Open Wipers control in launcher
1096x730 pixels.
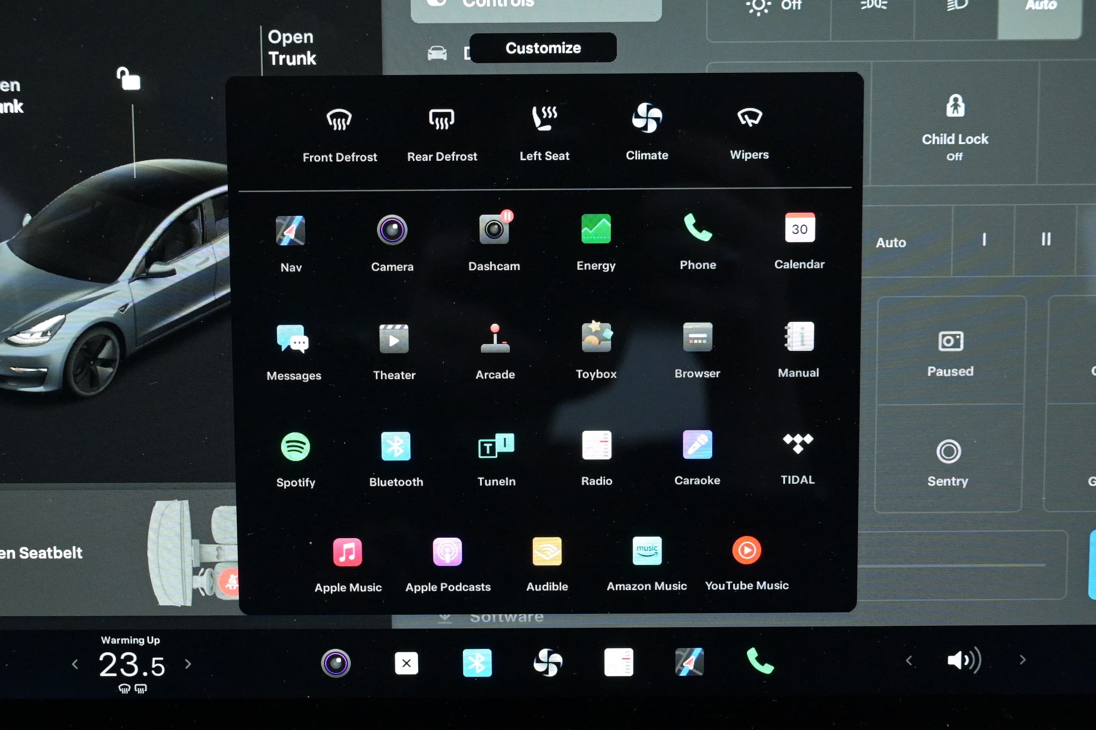click(x=749, y=133)
